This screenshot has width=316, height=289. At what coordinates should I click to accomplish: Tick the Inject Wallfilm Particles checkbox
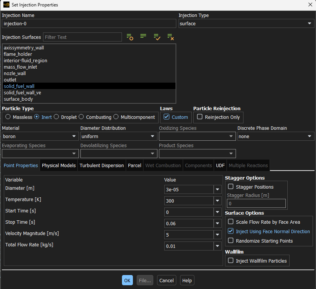[231, 261]
